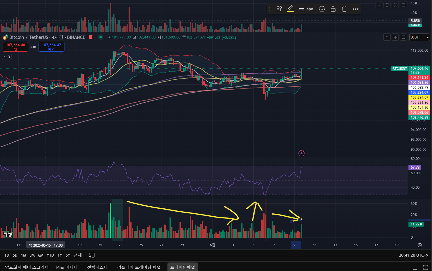Open the Pine 에디터 tab
The image size is (432, 271).
coord(67,267)
